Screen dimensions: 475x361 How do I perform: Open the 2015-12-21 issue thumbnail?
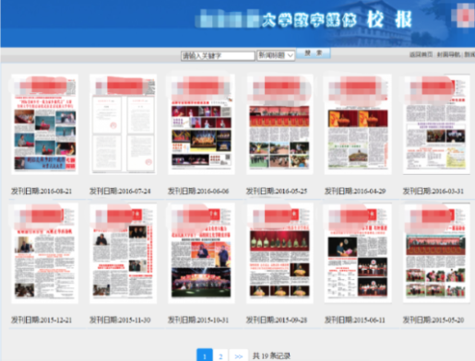click(x=44, y=253)
